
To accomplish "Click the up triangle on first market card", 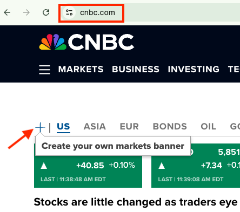I will [x=44, y=166].
